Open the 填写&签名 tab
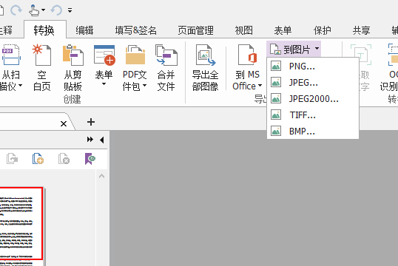This screenshot has height=266, width=398. [136, 30]
